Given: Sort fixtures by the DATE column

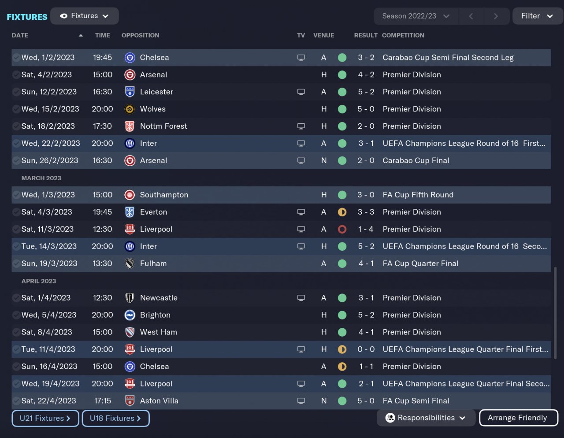Looking at the screenshot, I should pos(20,35).
